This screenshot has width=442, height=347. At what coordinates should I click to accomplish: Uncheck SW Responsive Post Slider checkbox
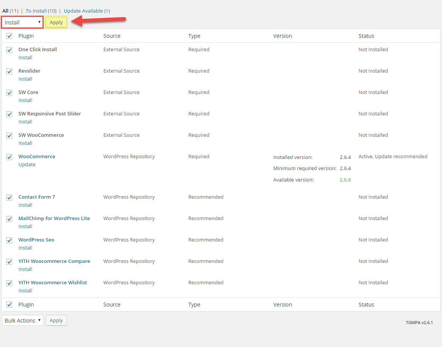point(9,114)
